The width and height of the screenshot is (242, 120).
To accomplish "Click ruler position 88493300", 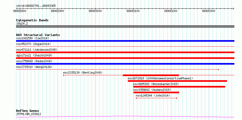I will (x=209, y=11).
